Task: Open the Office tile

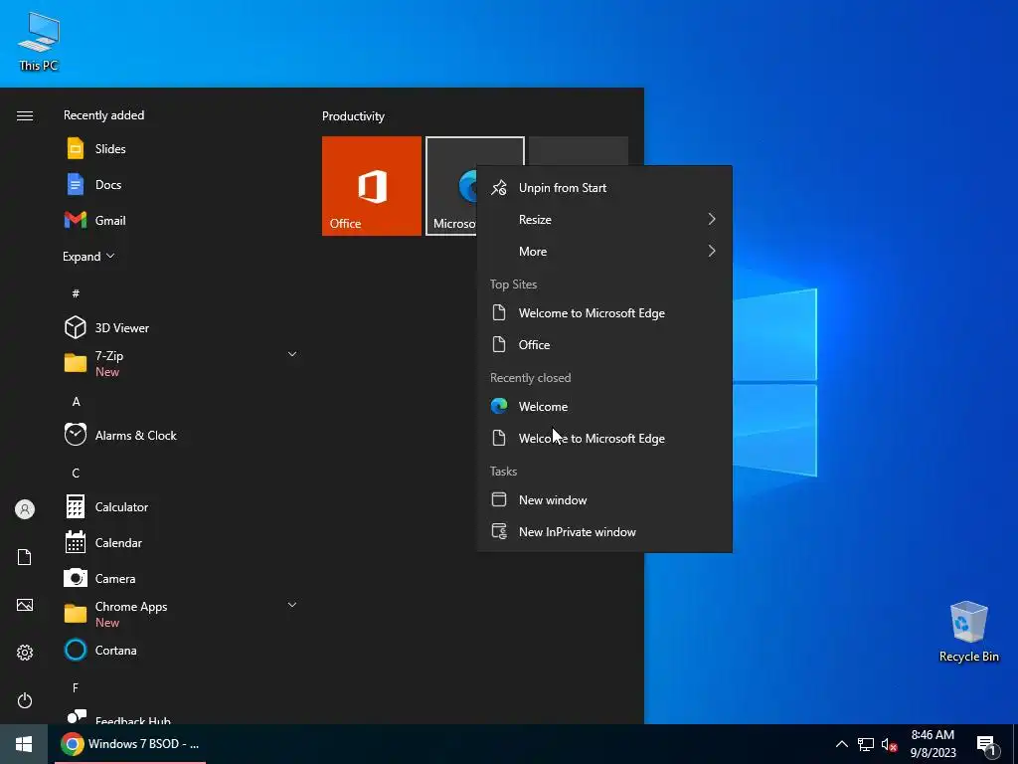Action: click(372, 186)
